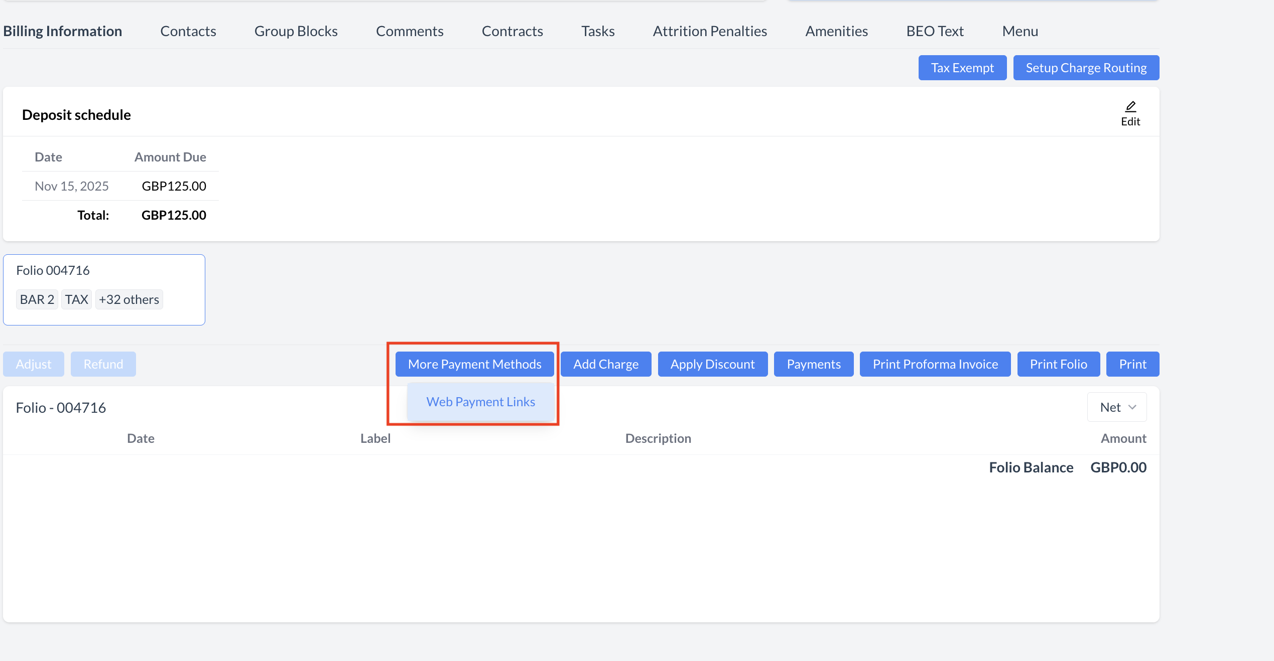1274x661 pixels.
Task: View the Amenities tab
Action: pos(836,31)
